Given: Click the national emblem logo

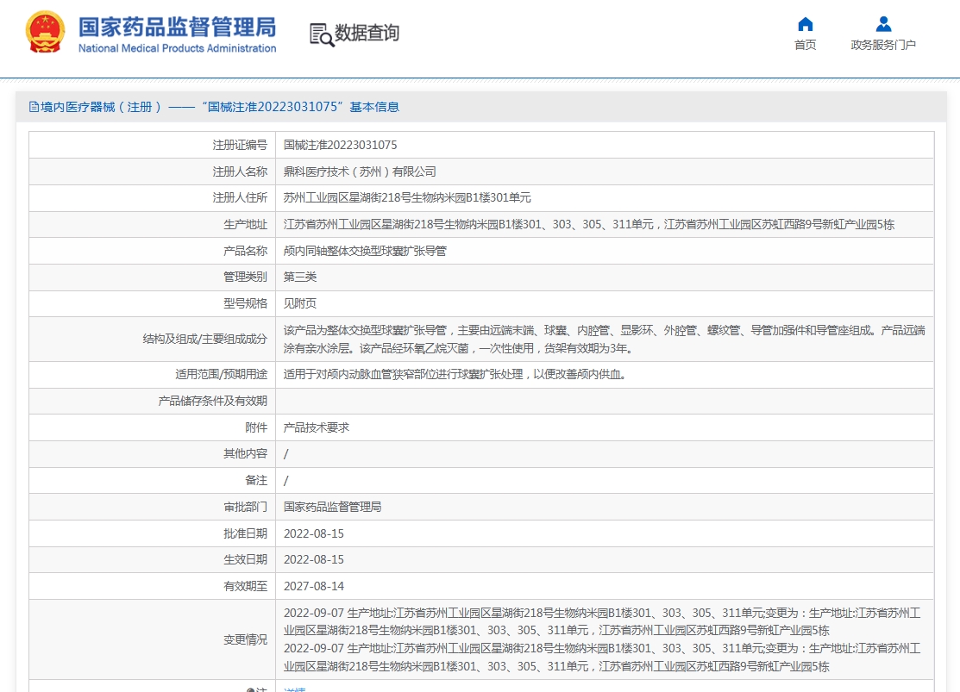Looking at the screenshot, I should coord(46,32).
